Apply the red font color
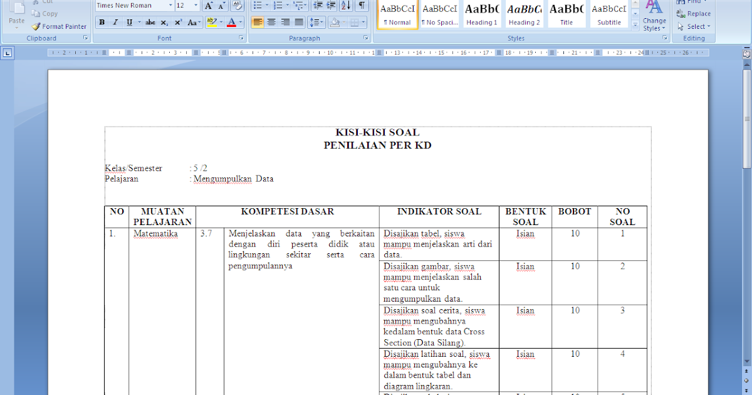The width and height of the screenshot is (752, 395). (x=231, y=23)
